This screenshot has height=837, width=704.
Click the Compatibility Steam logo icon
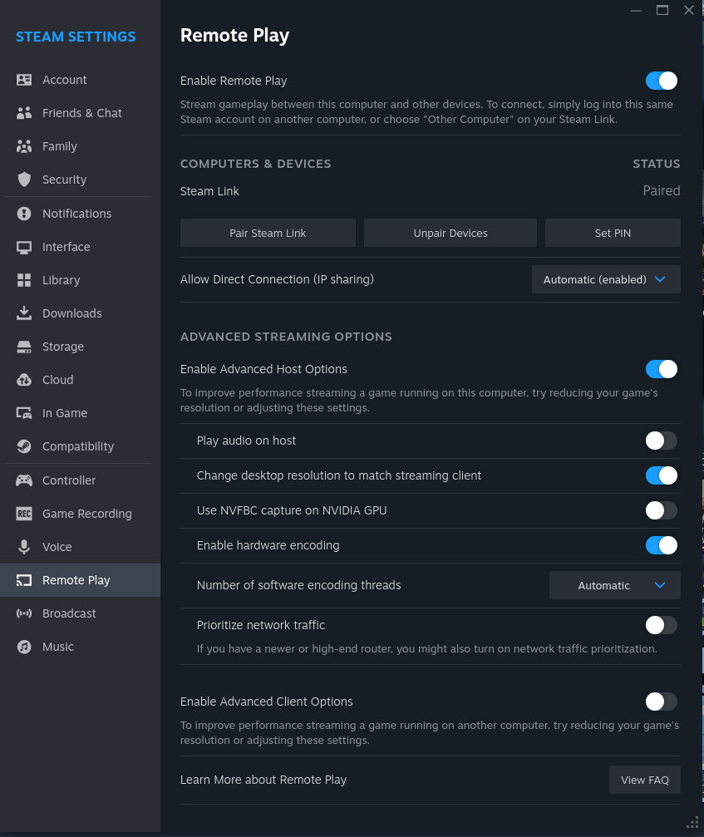[24, 446]
